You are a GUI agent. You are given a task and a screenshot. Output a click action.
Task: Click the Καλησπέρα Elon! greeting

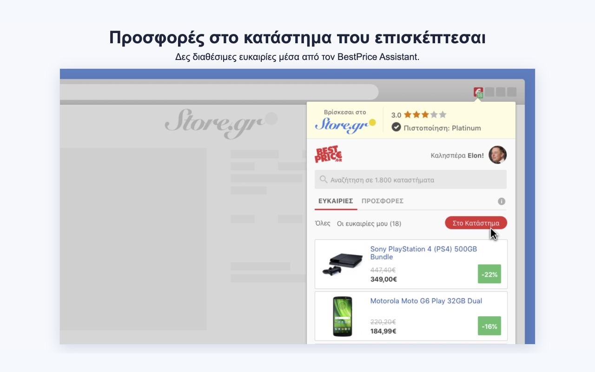[457, 155]
